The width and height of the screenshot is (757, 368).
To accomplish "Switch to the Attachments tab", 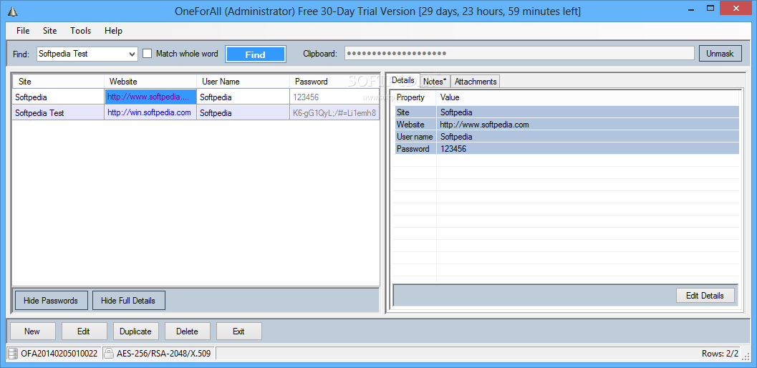I will (475, 82).
